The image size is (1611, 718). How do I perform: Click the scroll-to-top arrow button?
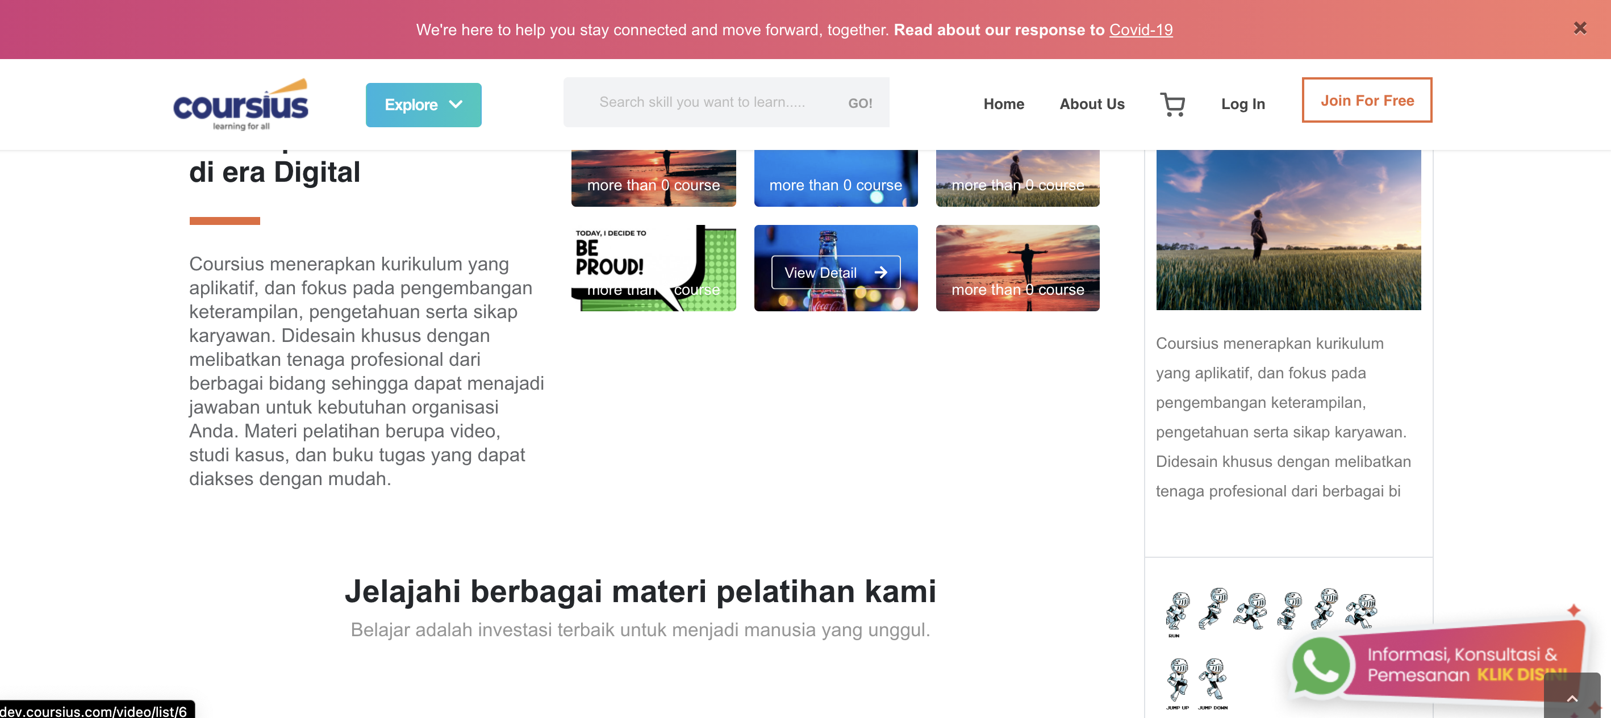pos(1572,698)
